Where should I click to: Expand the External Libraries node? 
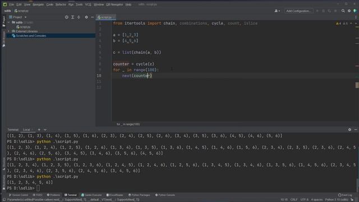(x=9, y=31)
